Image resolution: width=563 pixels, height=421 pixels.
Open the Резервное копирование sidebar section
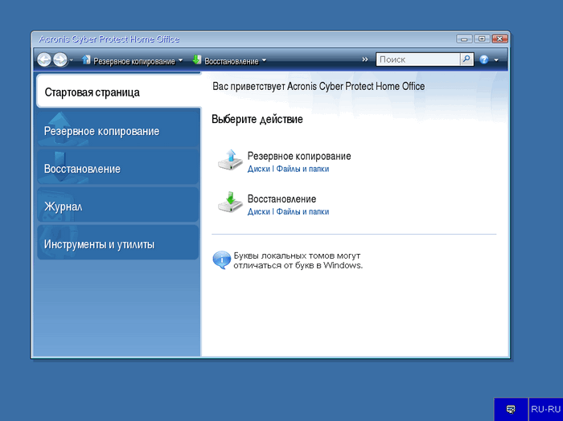(118, 131)
